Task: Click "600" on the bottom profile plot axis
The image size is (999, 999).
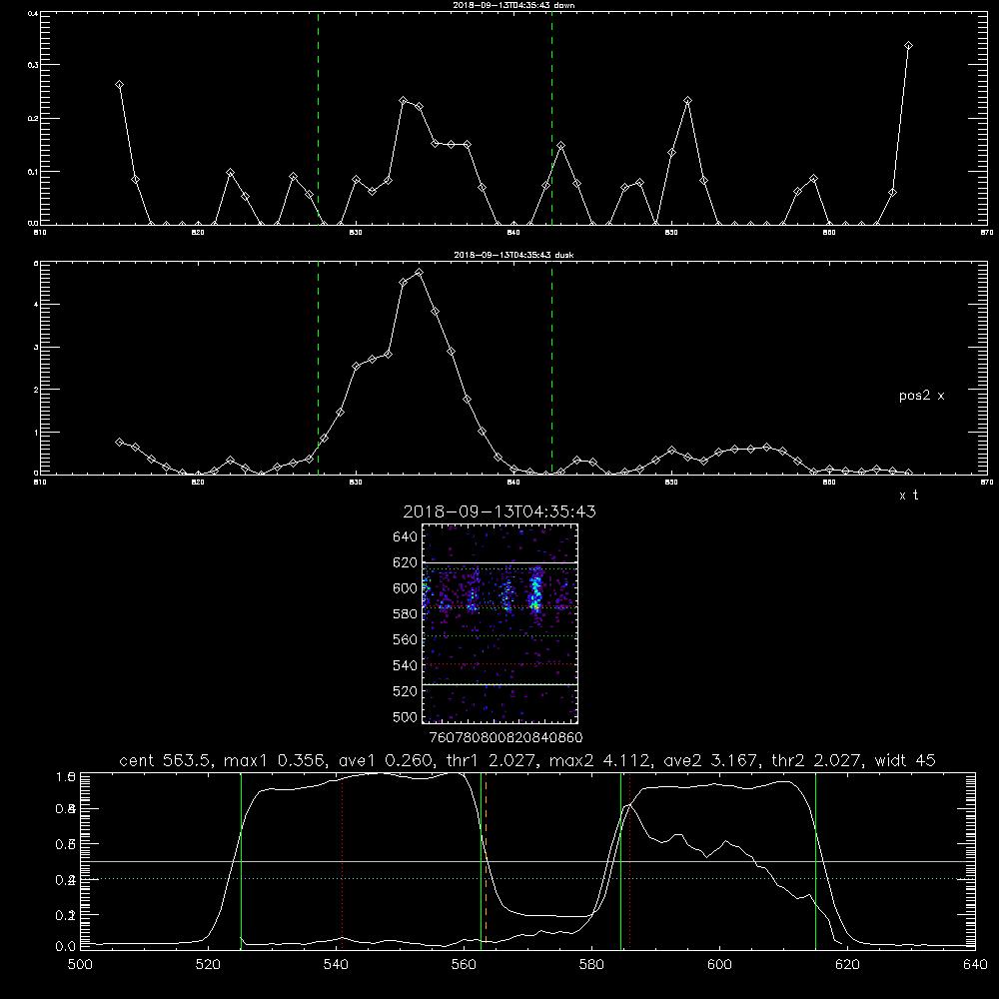Action: coord(720,965)
